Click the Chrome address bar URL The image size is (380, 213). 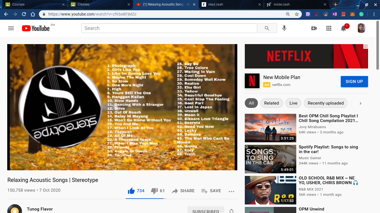(92, 14)
